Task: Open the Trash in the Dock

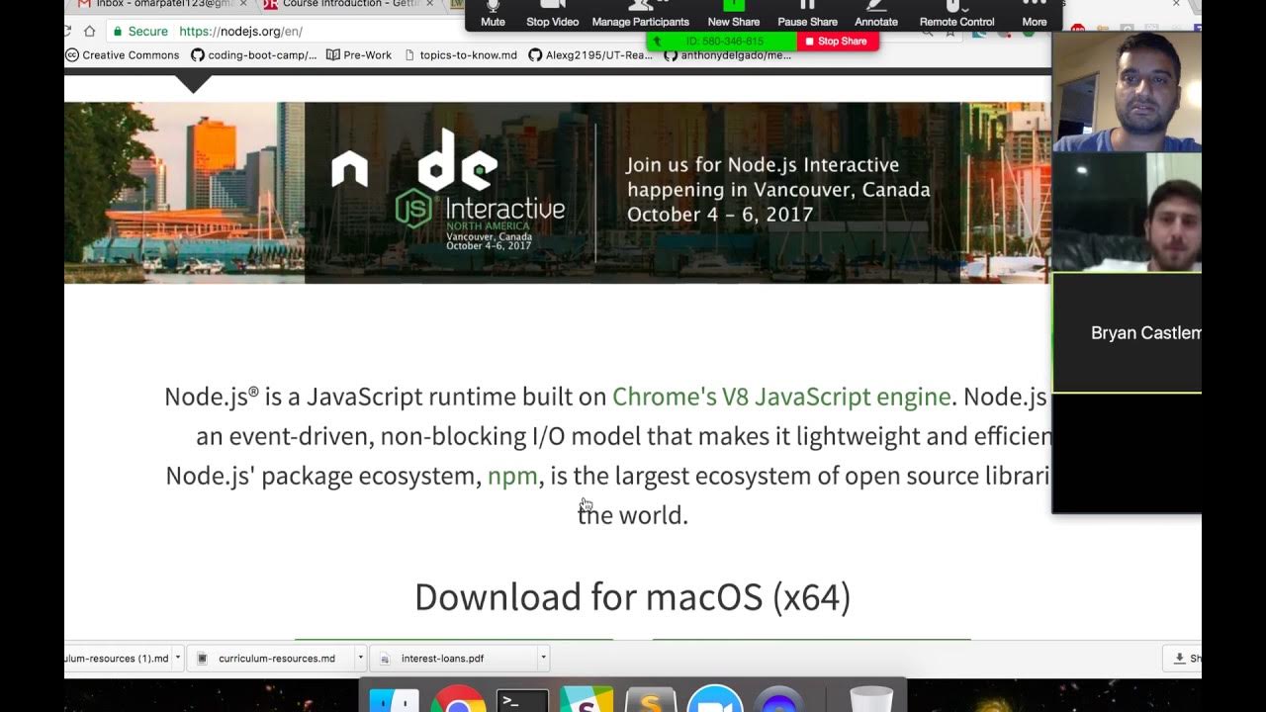Action: [871, 699]
